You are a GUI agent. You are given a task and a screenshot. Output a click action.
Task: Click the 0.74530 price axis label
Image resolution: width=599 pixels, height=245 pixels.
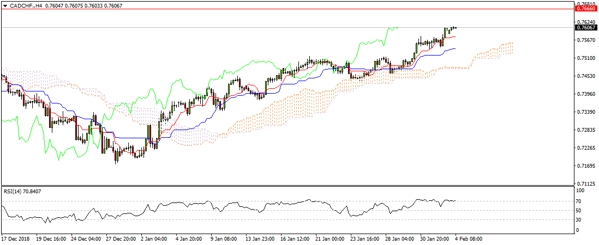[x=587, y=76]
